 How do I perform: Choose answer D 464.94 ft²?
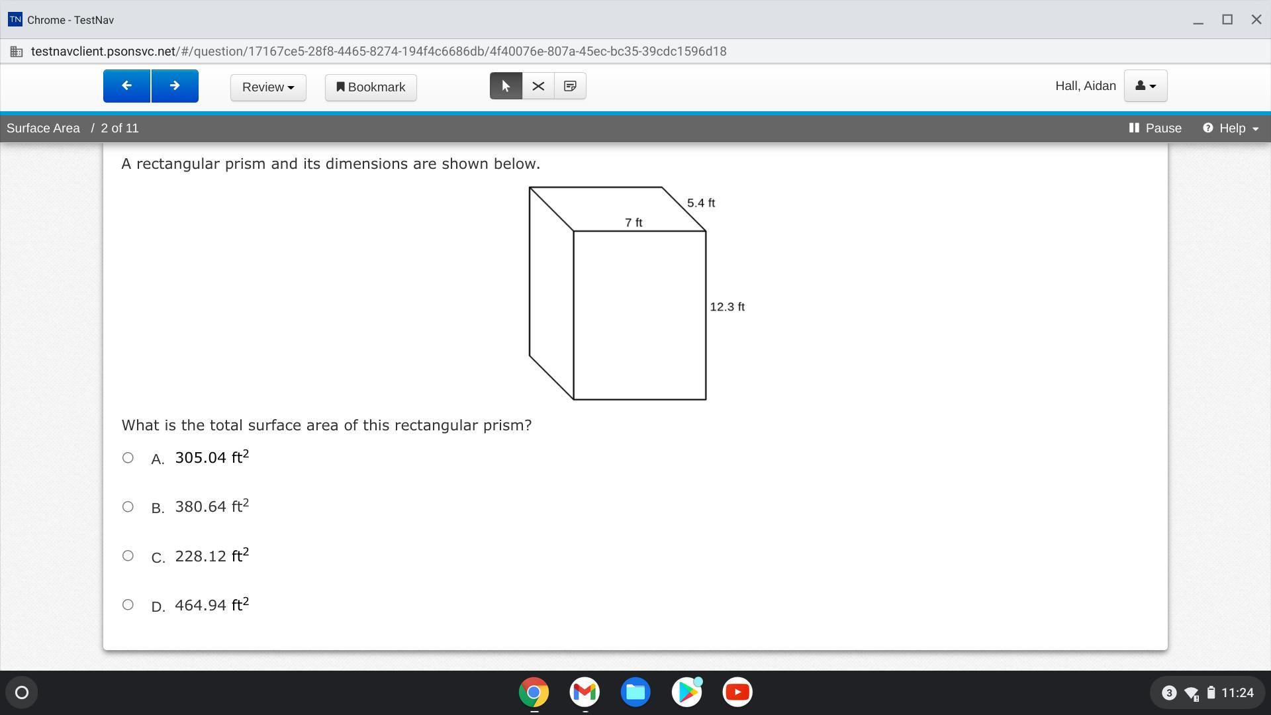pyautogui.click(x=128, y=604)
